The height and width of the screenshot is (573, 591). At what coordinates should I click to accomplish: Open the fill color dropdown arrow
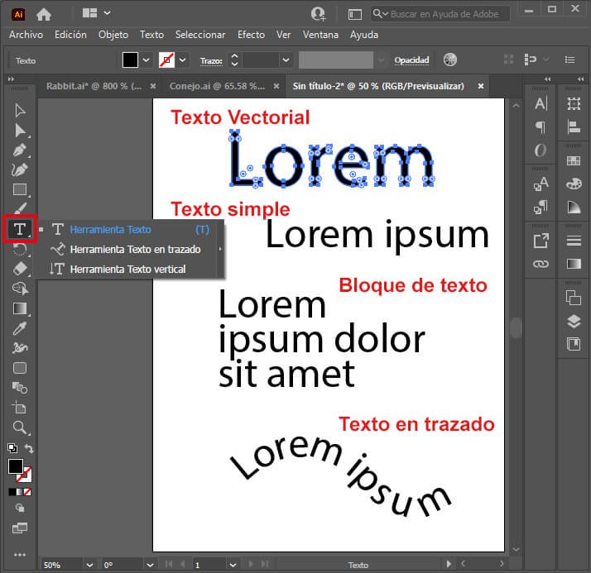click(x=147, y=60)
